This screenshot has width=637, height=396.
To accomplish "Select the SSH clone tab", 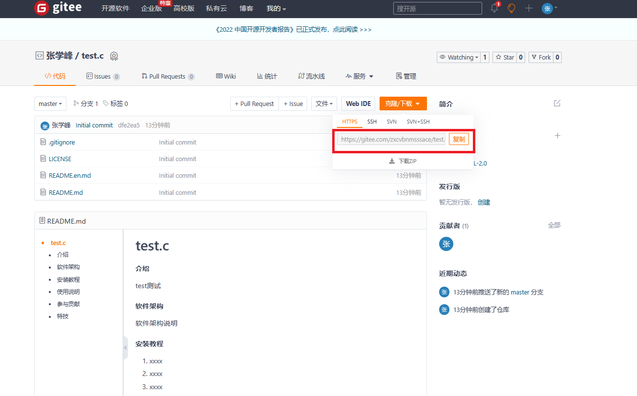I will 372,122.
